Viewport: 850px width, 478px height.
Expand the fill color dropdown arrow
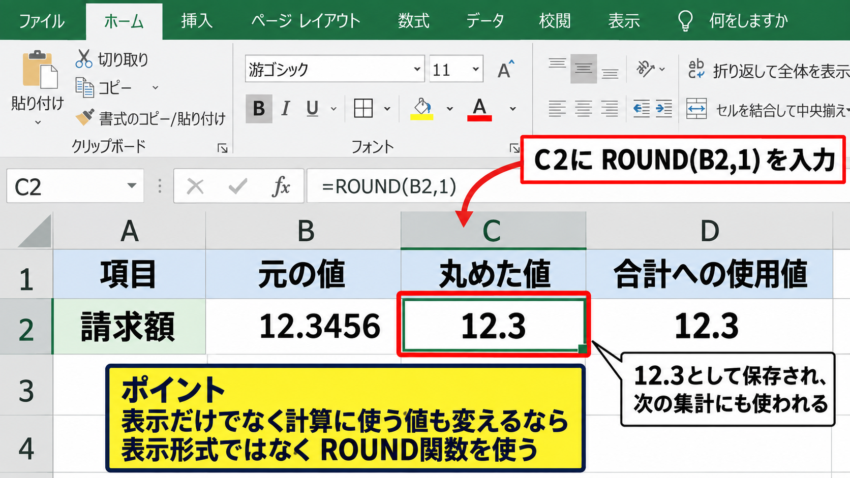pos(449,109)
